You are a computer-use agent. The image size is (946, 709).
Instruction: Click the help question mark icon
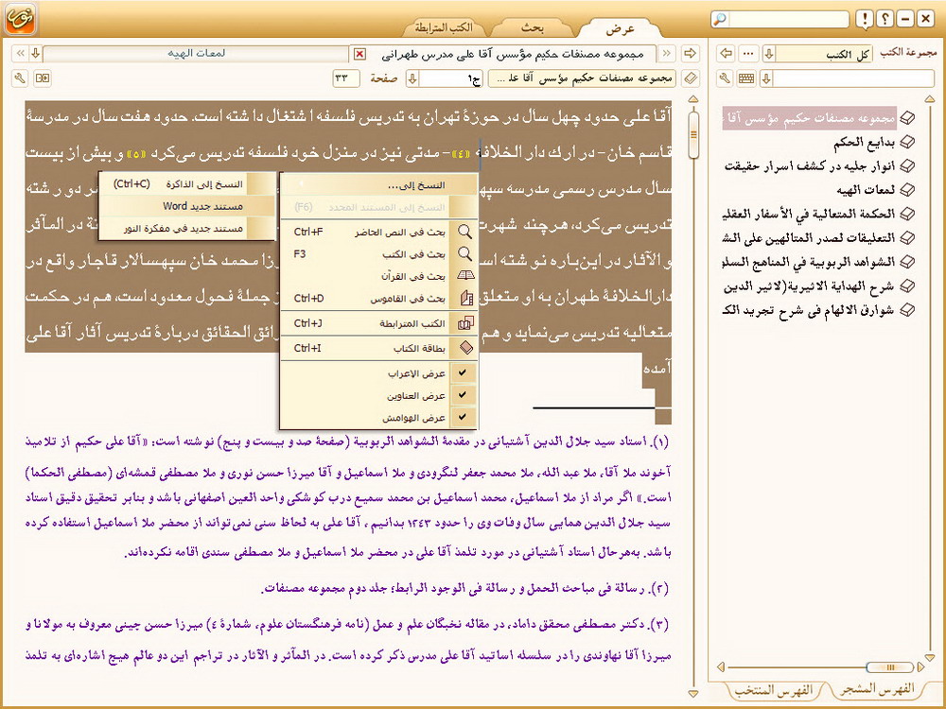tap(885, 19)
